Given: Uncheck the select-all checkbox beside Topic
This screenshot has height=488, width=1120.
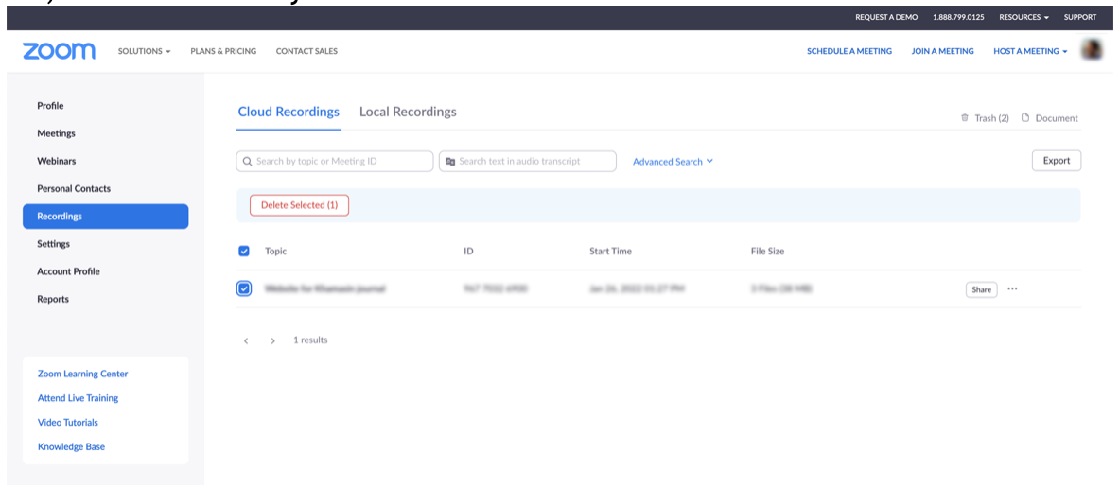Looking at the screenshot, I should click(243, 251).
